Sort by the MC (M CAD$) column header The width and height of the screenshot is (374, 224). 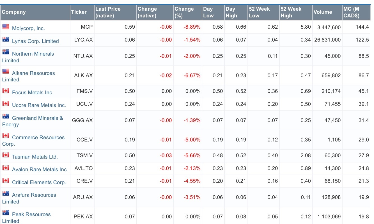click(351, 12)
